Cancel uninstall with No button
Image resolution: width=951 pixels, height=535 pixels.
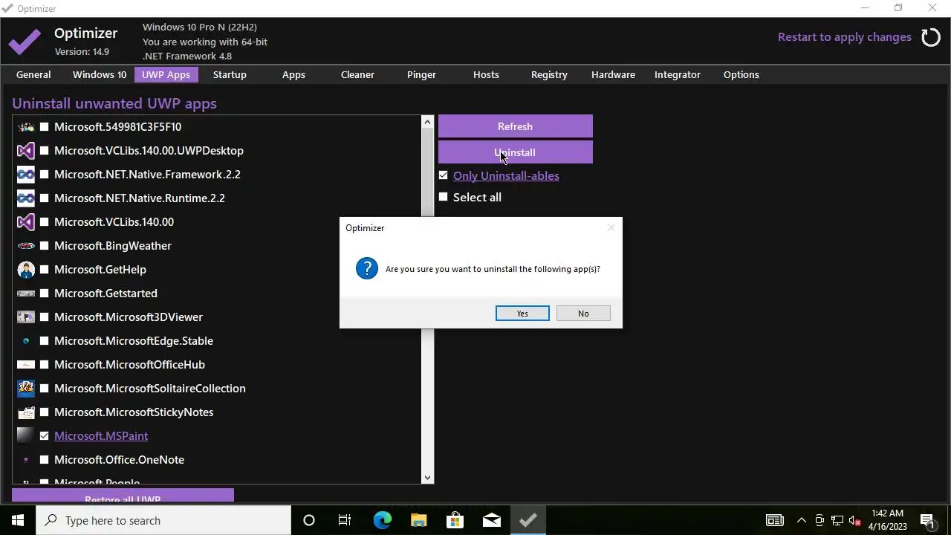[583, 314]
